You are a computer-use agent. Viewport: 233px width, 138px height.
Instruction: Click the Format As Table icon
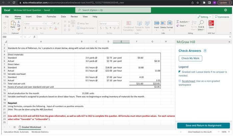[139, 23]
